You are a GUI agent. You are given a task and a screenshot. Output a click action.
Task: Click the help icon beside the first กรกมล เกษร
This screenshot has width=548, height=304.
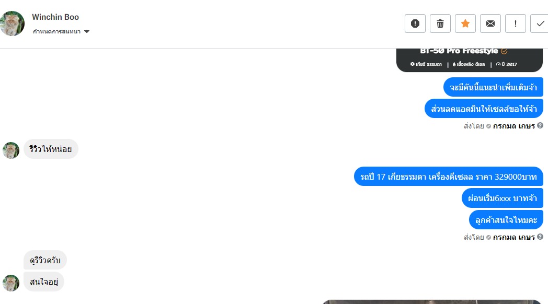pyautogui.click(x=540, y=125)
